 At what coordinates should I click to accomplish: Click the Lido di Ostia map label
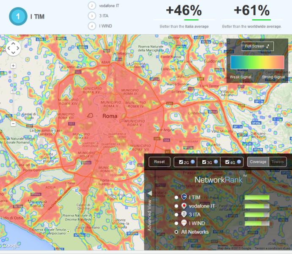coord(12,218)
